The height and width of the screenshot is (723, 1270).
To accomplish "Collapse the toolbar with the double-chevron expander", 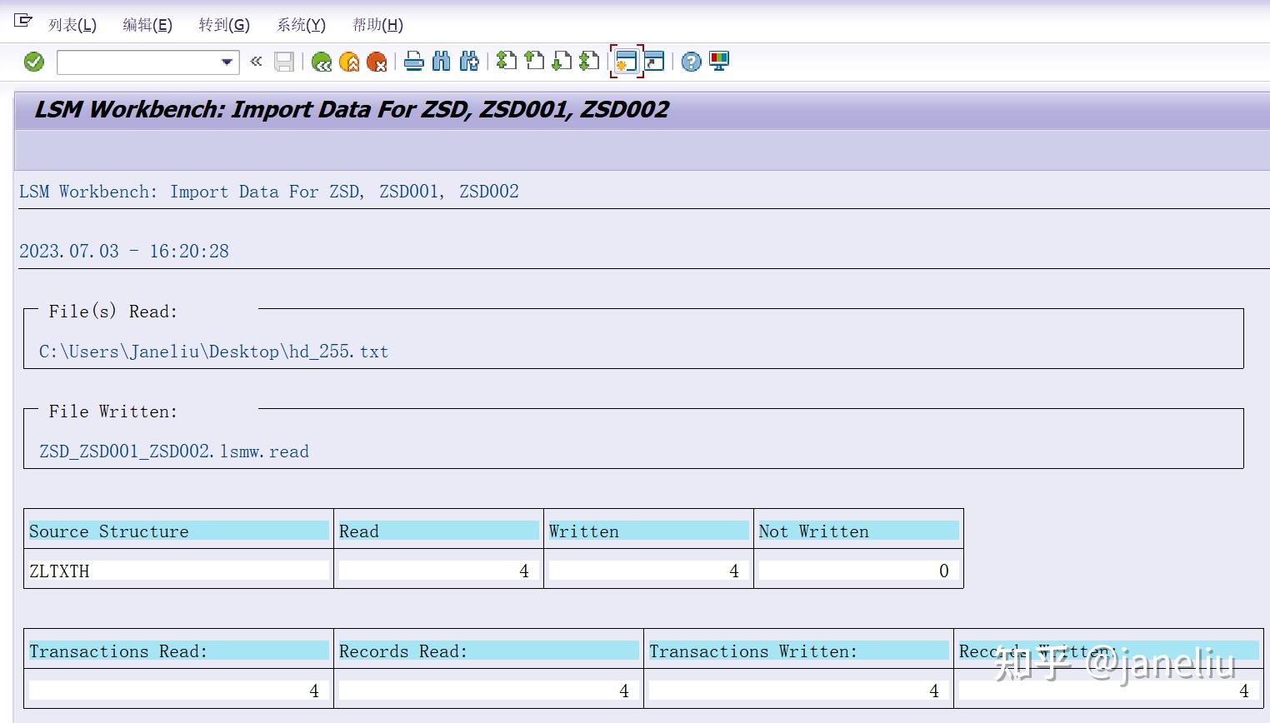I will [255, 62].
